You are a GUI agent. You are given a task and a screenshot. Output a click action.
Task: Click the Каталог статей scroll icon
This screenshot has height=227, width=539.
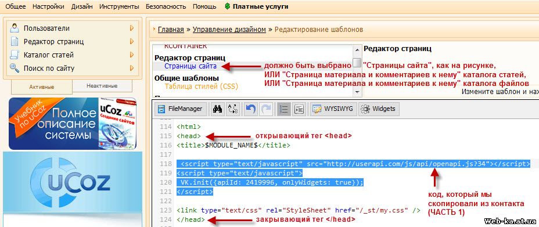(x=15, y=55)
